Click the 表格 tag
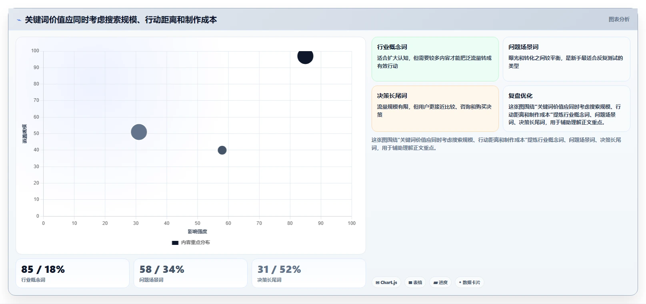Image resolution: width=646 pixels, height=304 pixels. click(x=415, y=282)
